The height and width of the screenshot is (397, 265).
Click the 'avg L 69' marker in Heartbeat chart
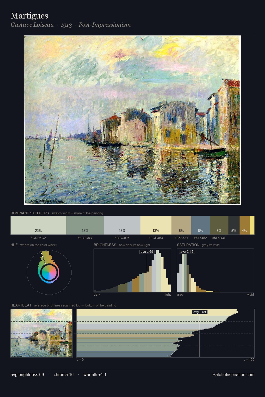(x=200, y=312)
